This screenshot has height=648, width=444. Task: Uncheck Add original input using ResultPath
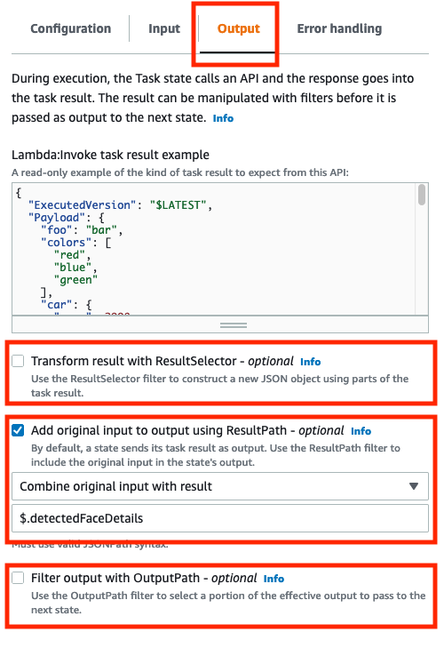tap(18, 430)
